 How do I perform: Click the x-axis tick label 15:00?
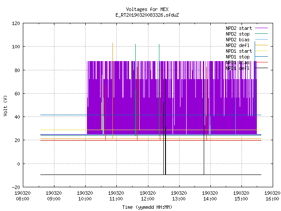pos(241,199)
